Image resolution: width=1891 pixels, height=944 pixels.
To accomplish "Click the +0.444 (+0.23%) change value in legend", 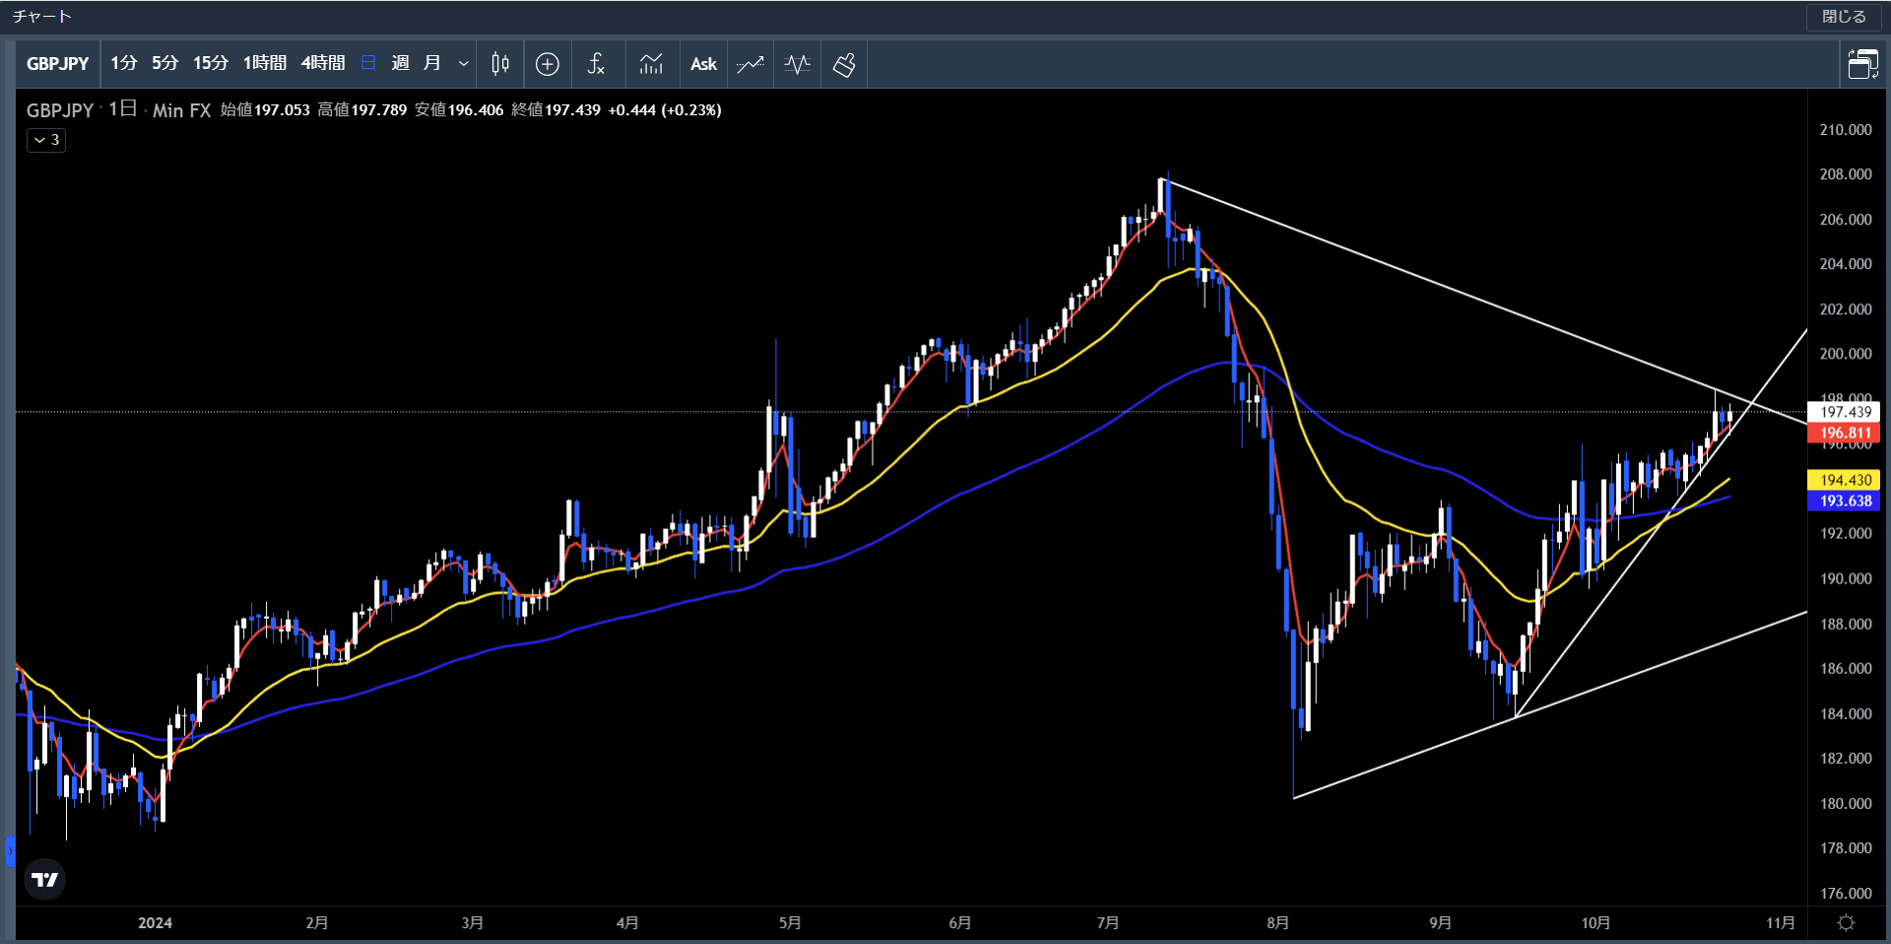I will 665,110.
